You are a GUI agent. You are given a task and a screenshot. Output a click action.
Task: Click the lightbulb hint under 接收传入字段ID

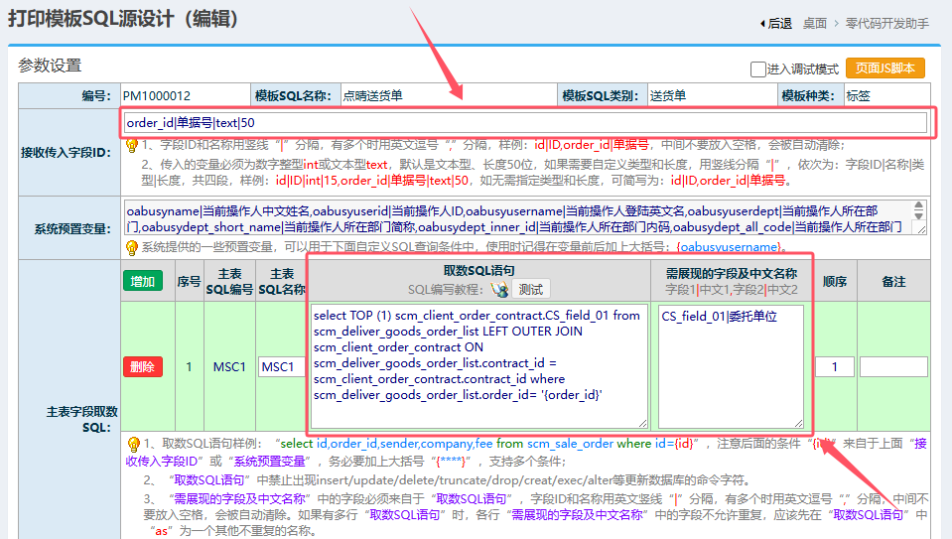point(131,146)
